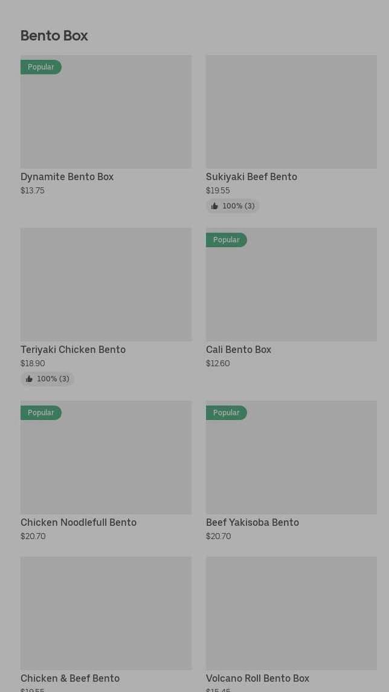This screenshot has width=389, height=692.
Task: Open the Sukiyaki Beef Bento image thumbnail
Action: 291,112
